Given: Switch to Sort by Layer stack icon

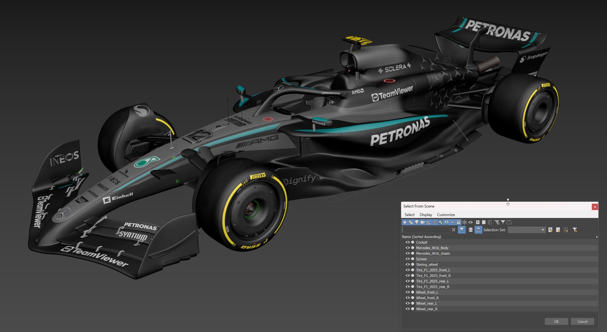Looking at the screenshot, I should coord(470,230).
